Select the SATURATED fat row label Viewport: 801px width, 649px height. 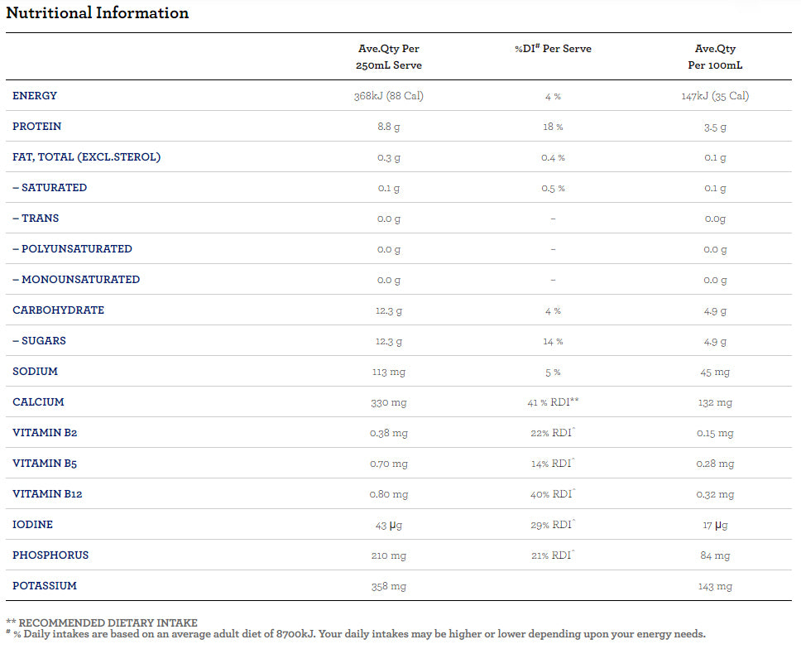50,188
